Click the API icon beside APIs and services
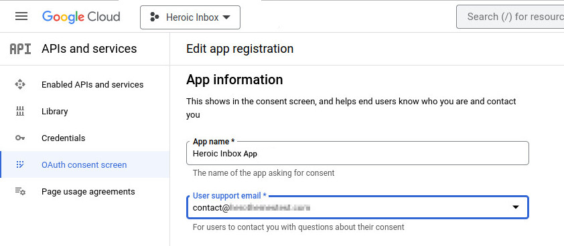This screenshot has width=564, height=246. [x=20, y=49]
